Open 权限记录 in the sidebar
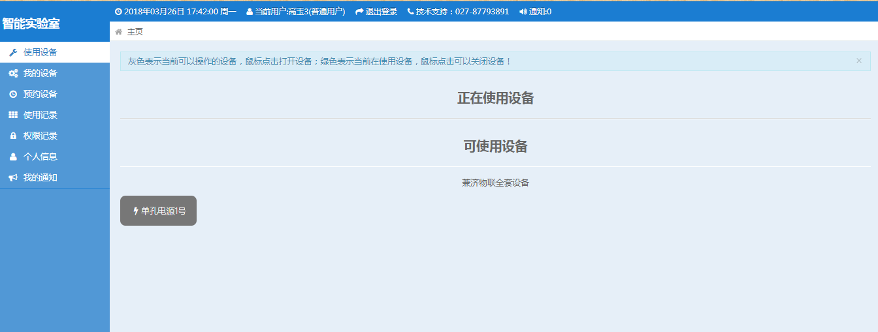Screen dimensions: 878x332 coord(41,136)
